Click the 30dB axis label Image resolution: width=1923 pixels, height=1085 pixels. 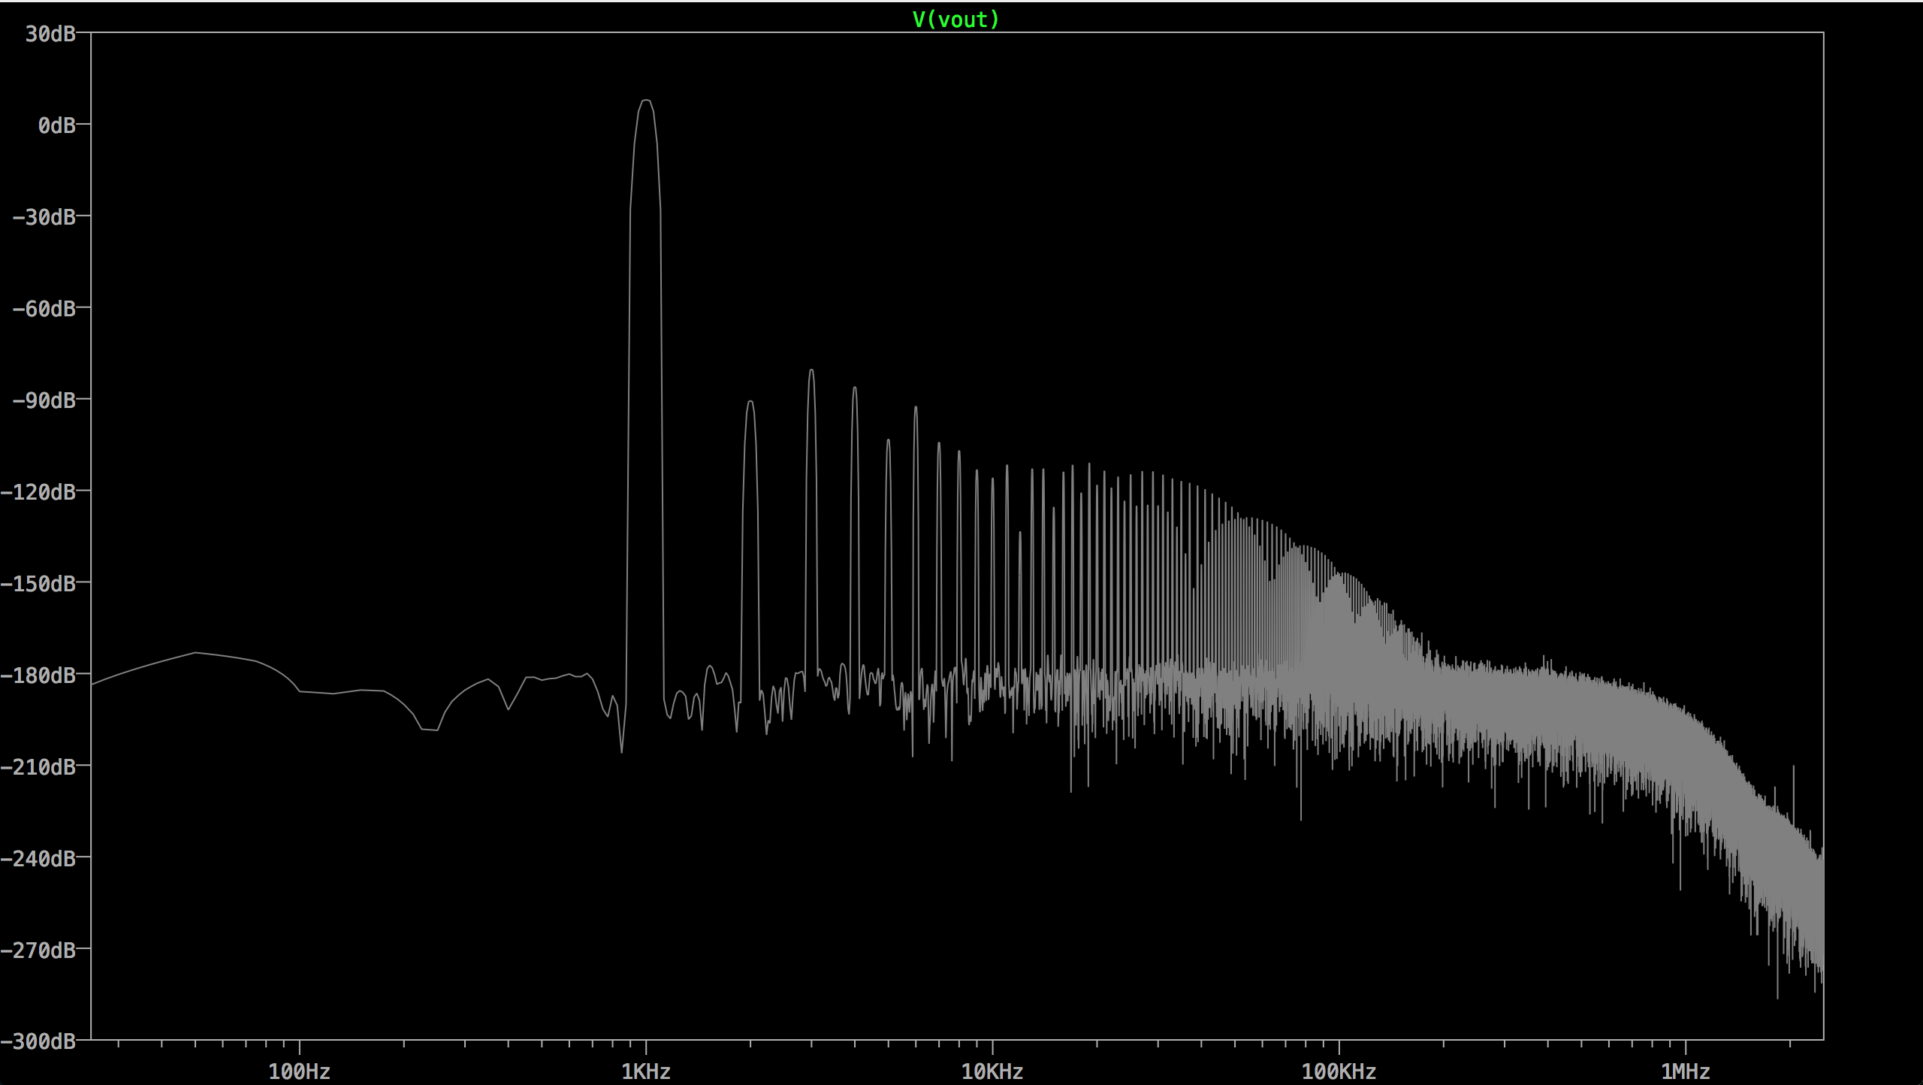click(50, 34)
